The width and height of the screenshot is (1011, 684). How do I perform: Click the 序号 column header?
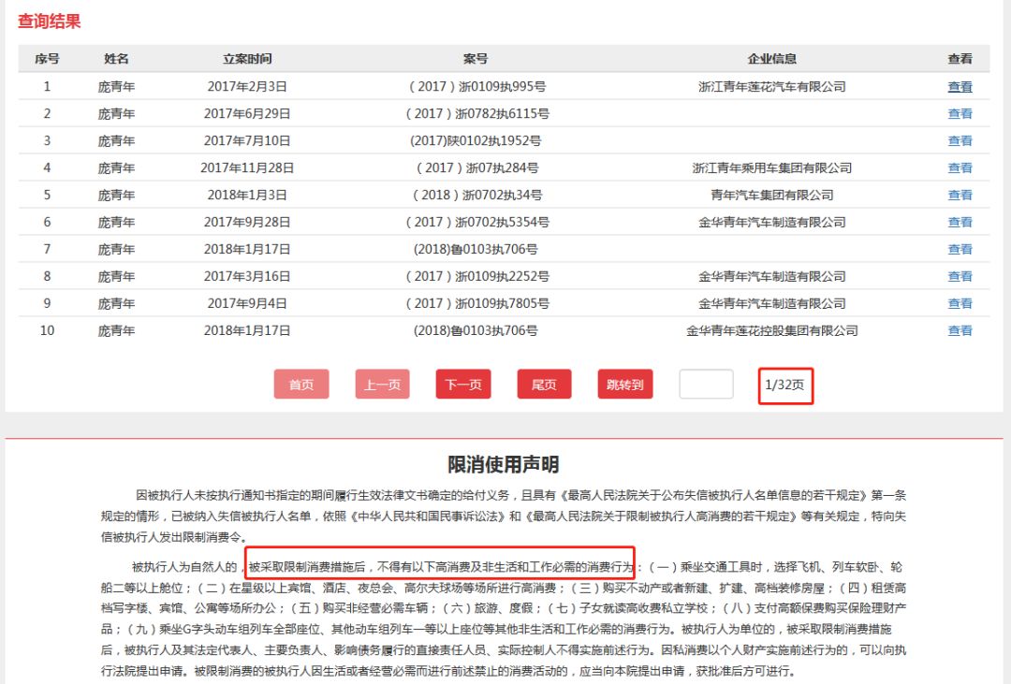(x=47, y=59)
